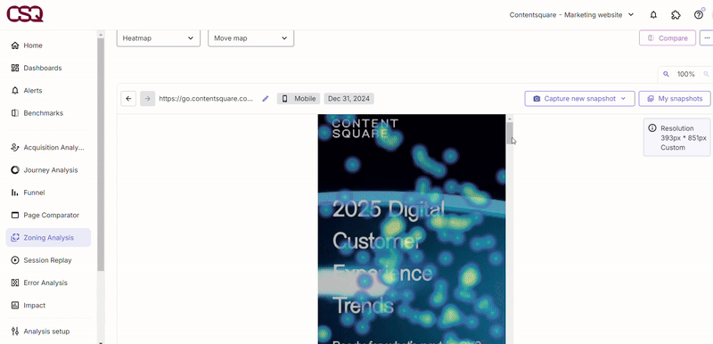Open Error Analysis
The width and height of the screenshot is (713, 344).
pos(48,283)
